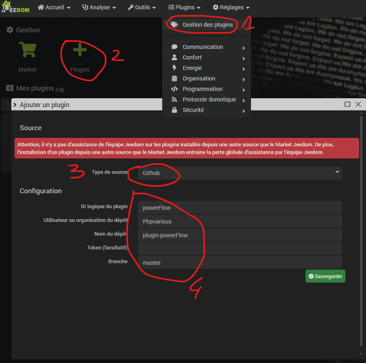
Task: Click the Confort person icon
Action: tap(174, 57)
